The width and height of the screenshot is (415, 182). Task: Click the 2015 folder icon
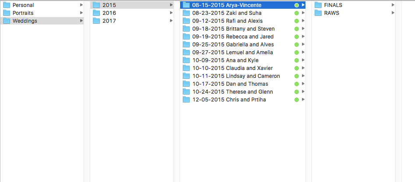click(96, 5)
